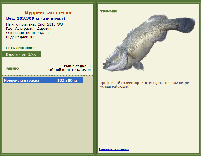Click the Рыб в садке: 1 counter
The image size is (201, 156).
[77, 66]
